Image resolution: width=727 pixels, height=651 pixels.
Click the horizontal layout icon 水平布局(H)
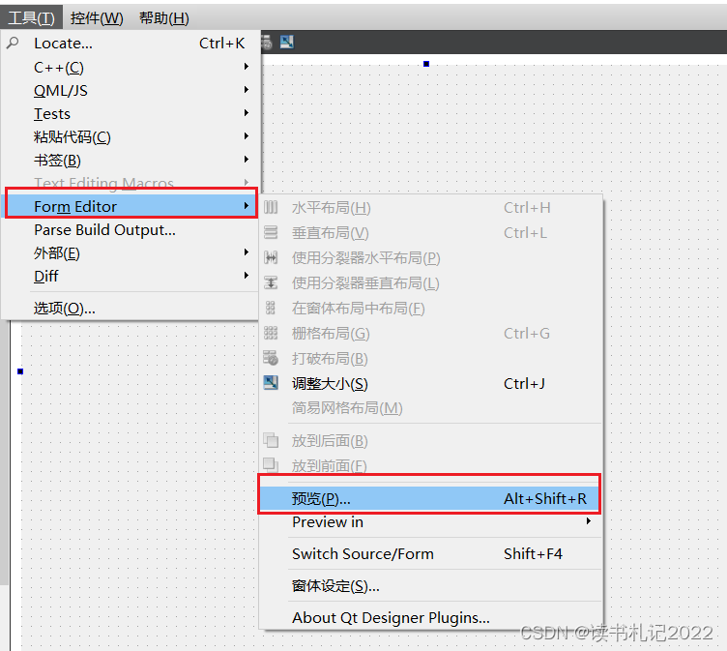pyautogui.click(x=271, y=207)
